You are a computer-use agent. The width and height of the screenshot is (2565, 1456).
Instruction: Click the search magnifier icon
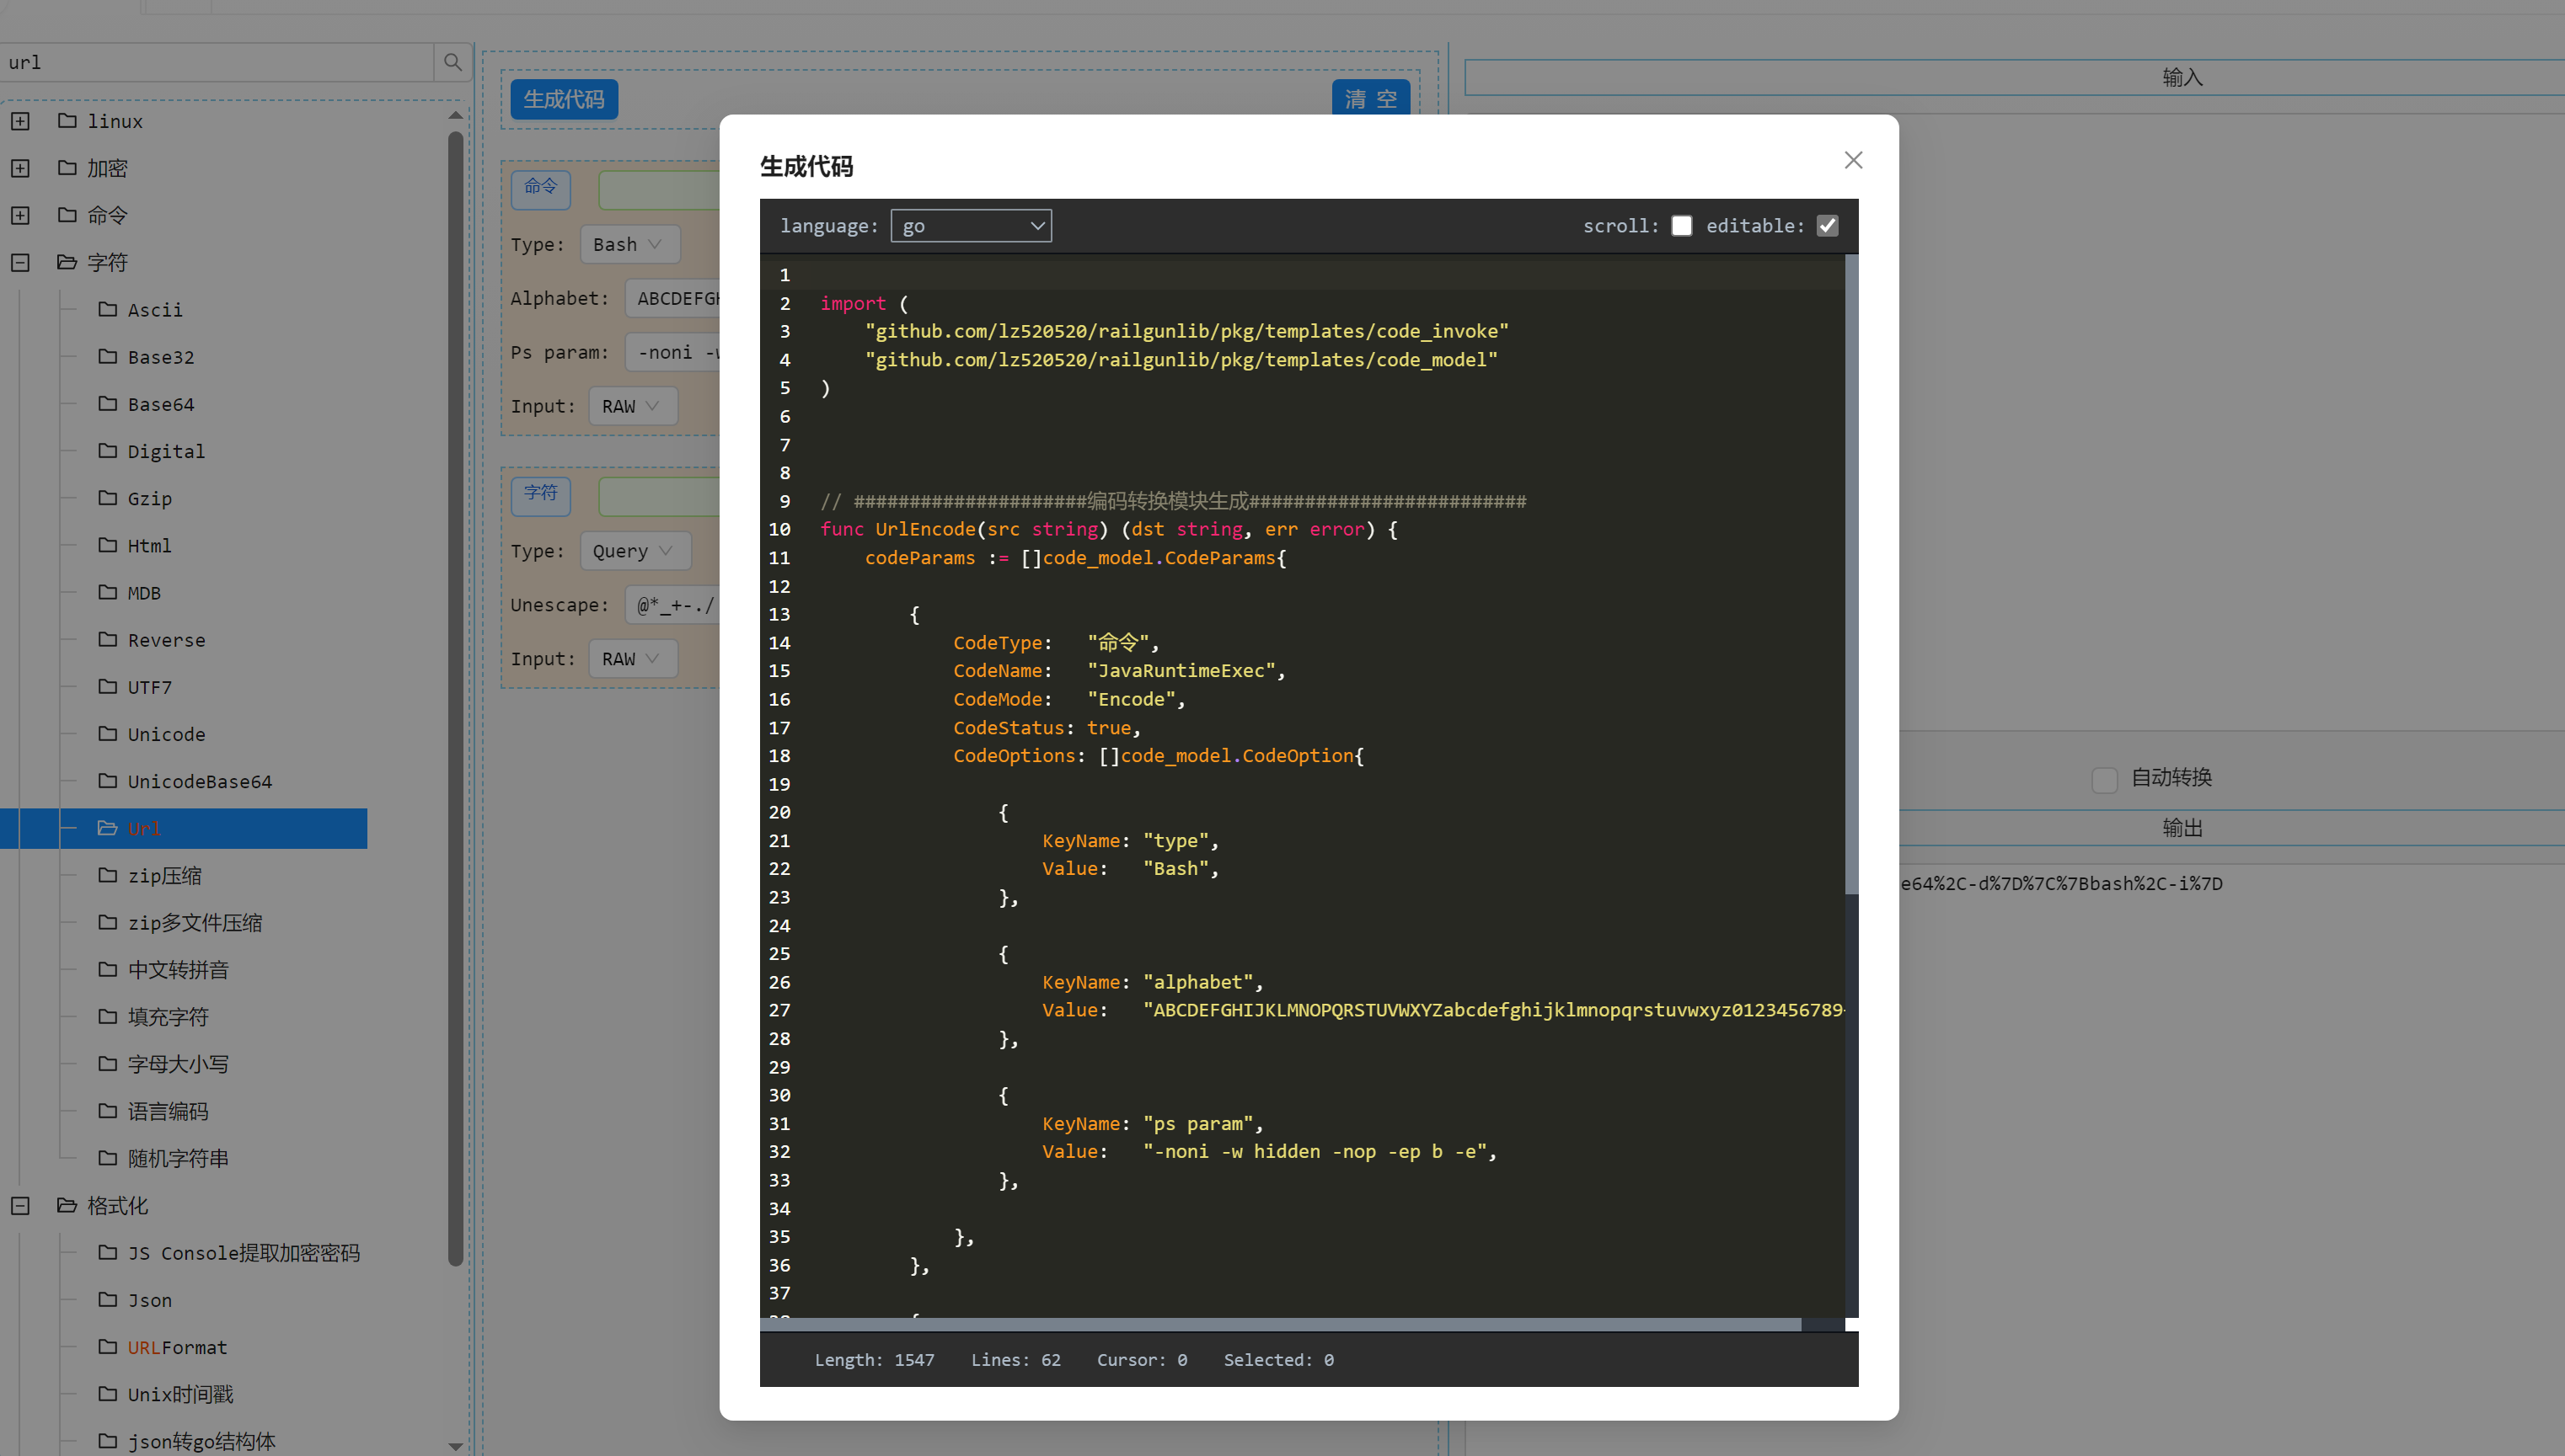click(452, 62)
